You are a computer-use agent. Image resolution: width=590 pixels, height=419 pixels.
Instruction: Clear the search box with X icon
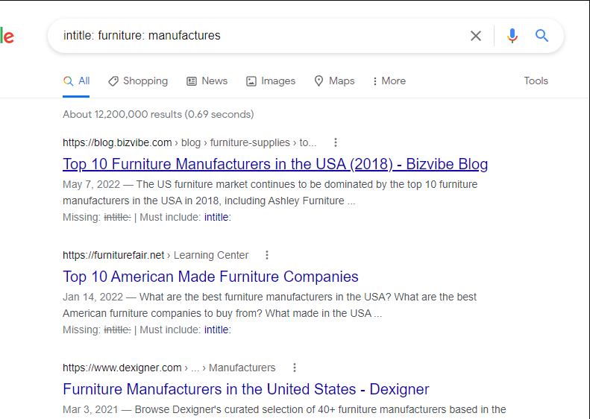tap(476, 36)
